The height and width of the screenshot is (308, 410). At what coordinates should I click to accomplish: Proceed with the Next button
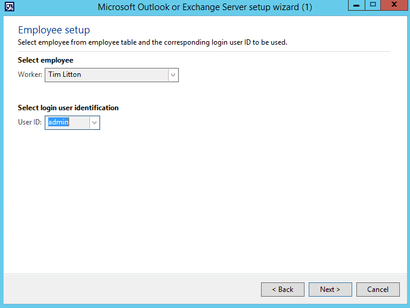[x=330, y=290]
